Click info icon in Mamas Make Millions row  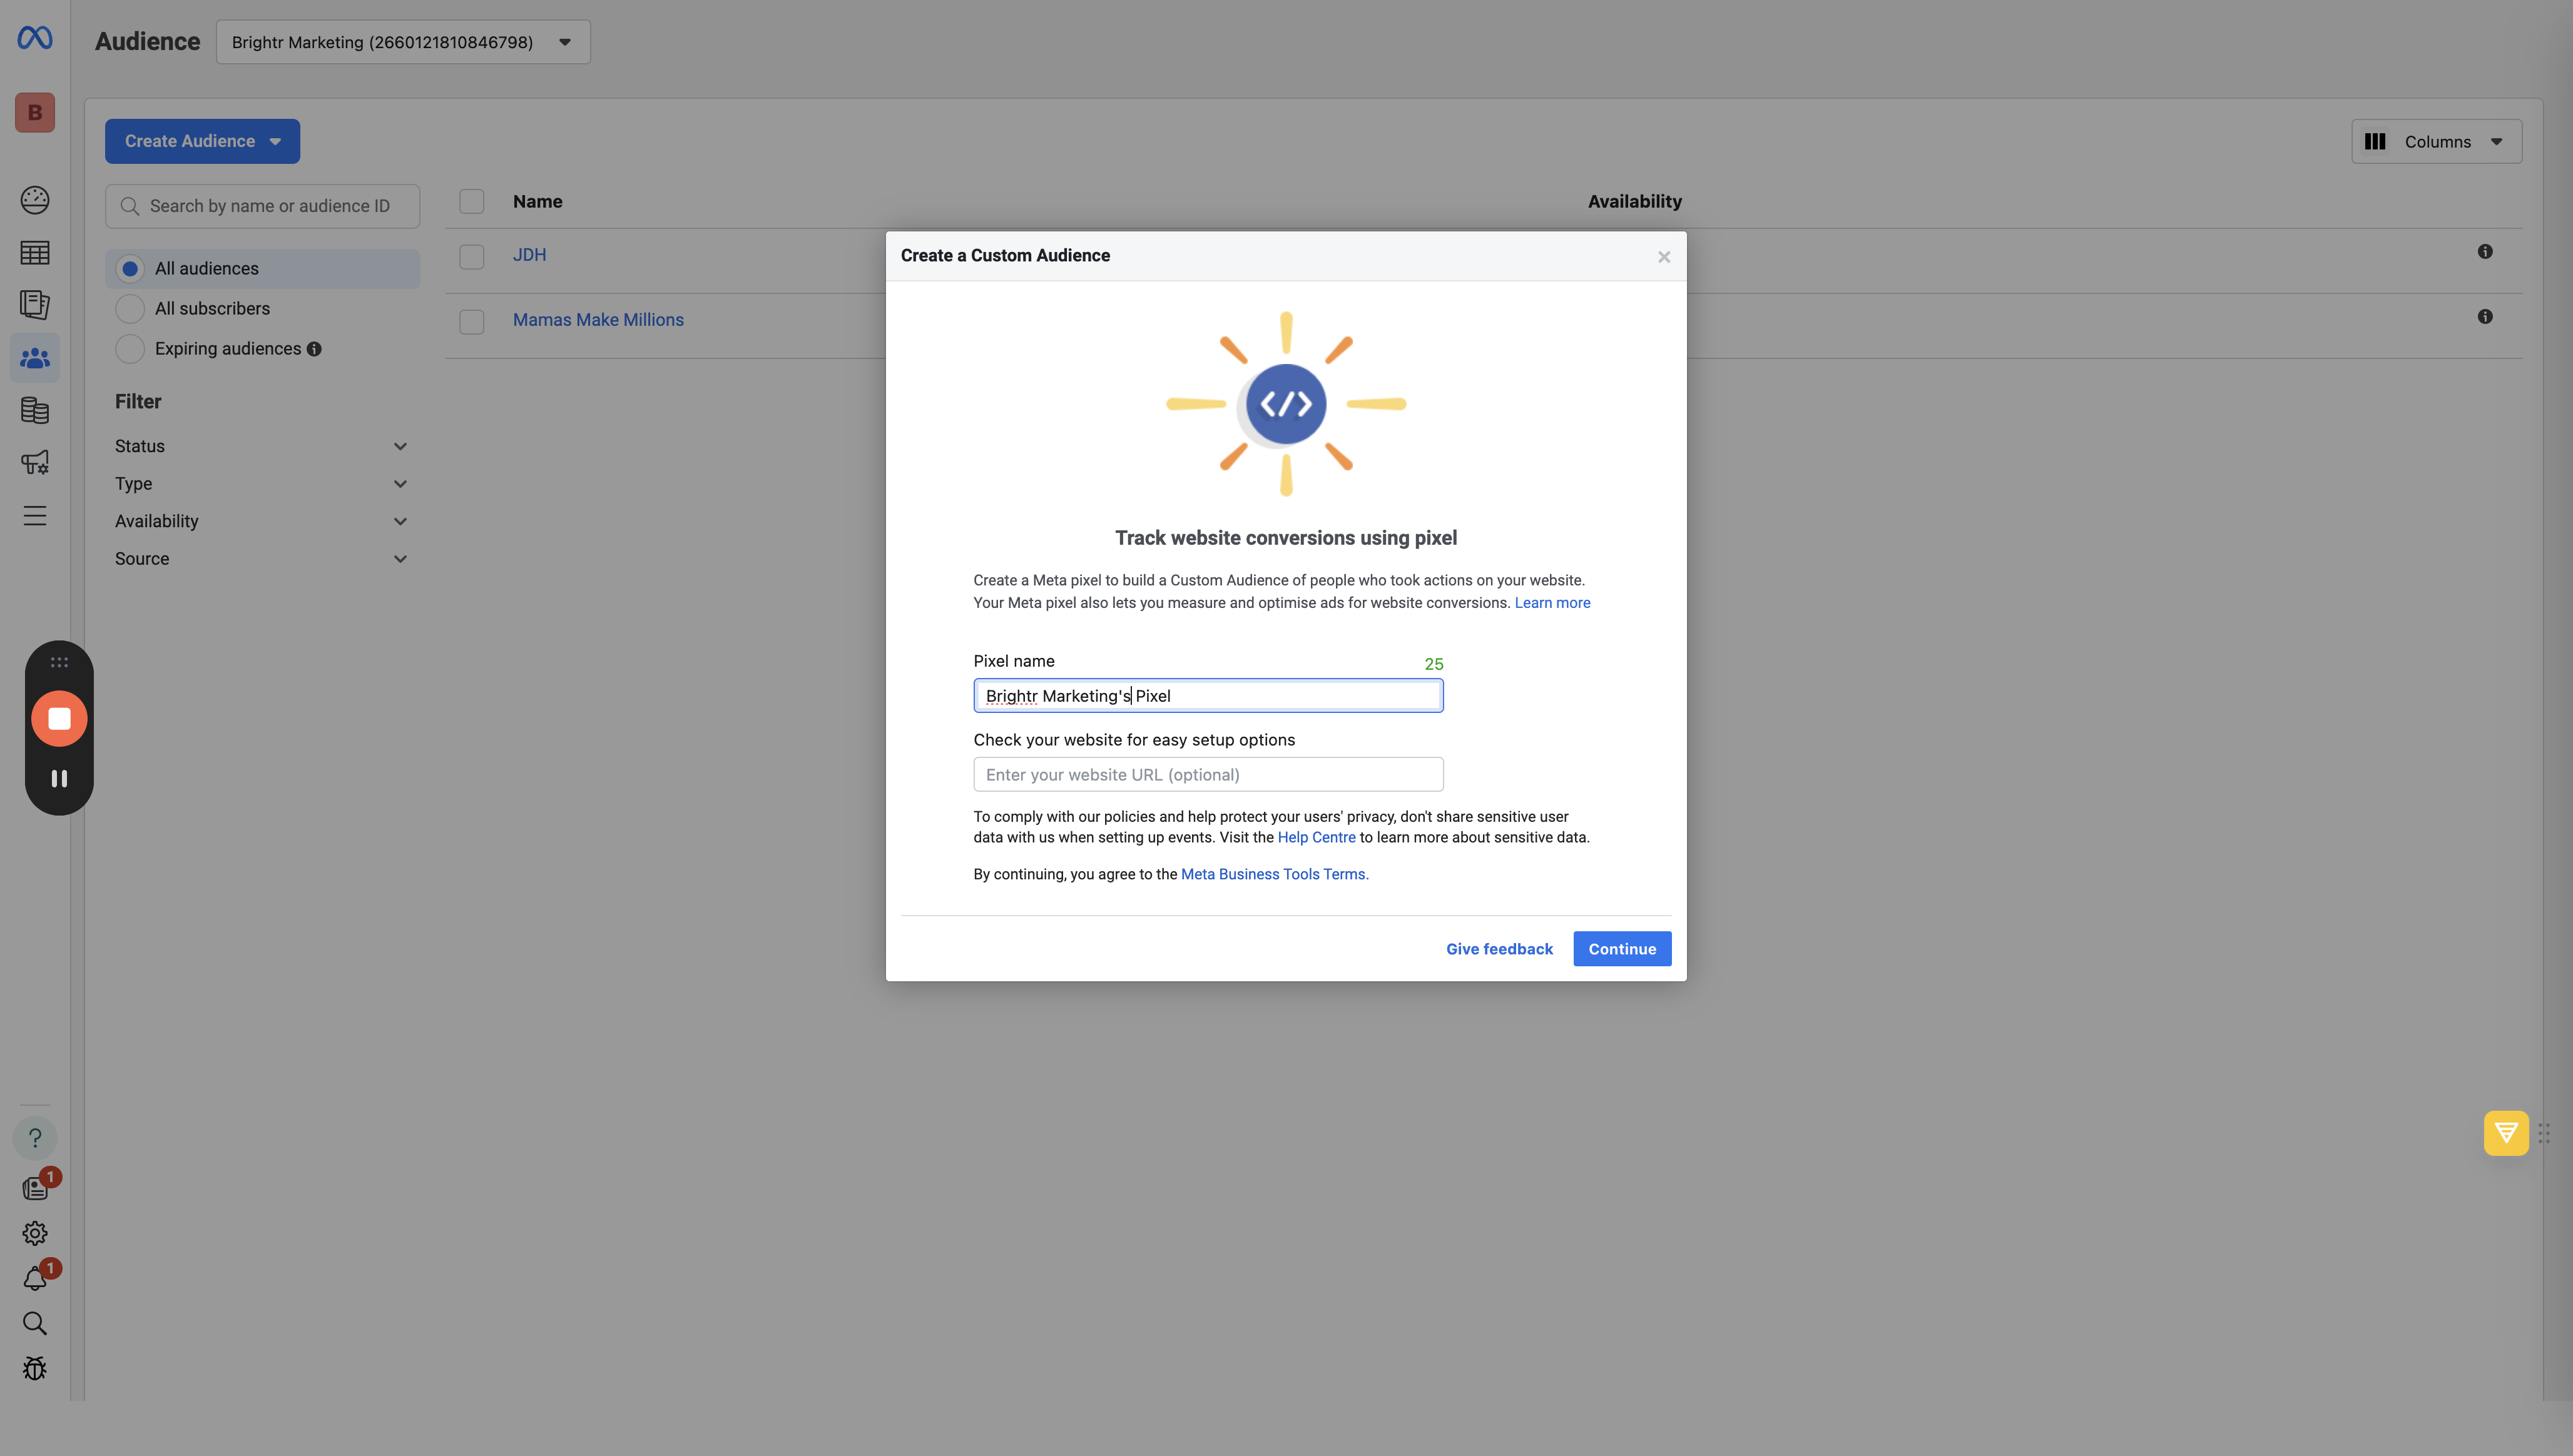[x=2485, y=317]
